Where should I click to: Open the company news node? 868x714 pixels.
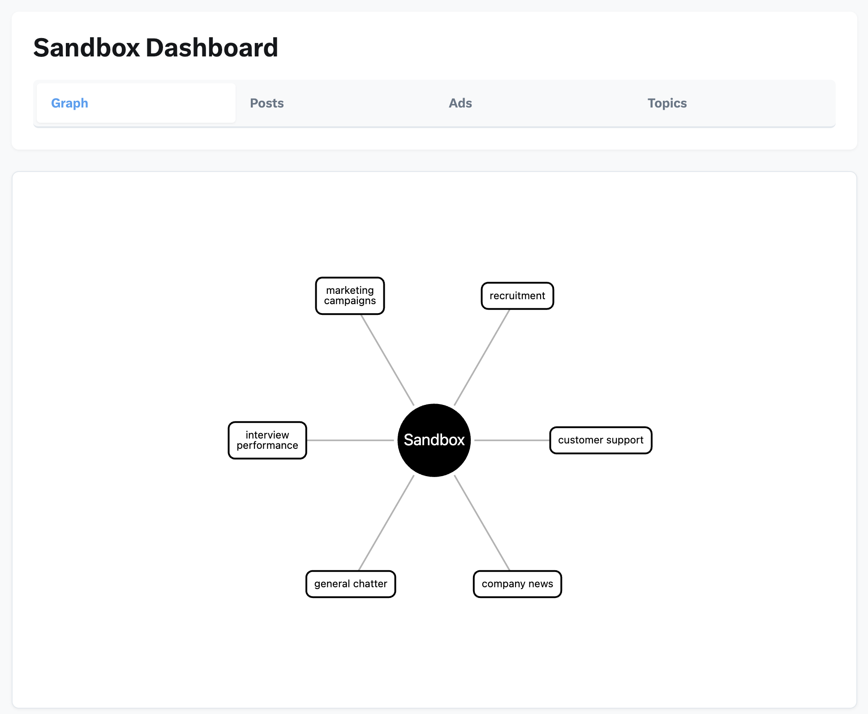[517, 584]
